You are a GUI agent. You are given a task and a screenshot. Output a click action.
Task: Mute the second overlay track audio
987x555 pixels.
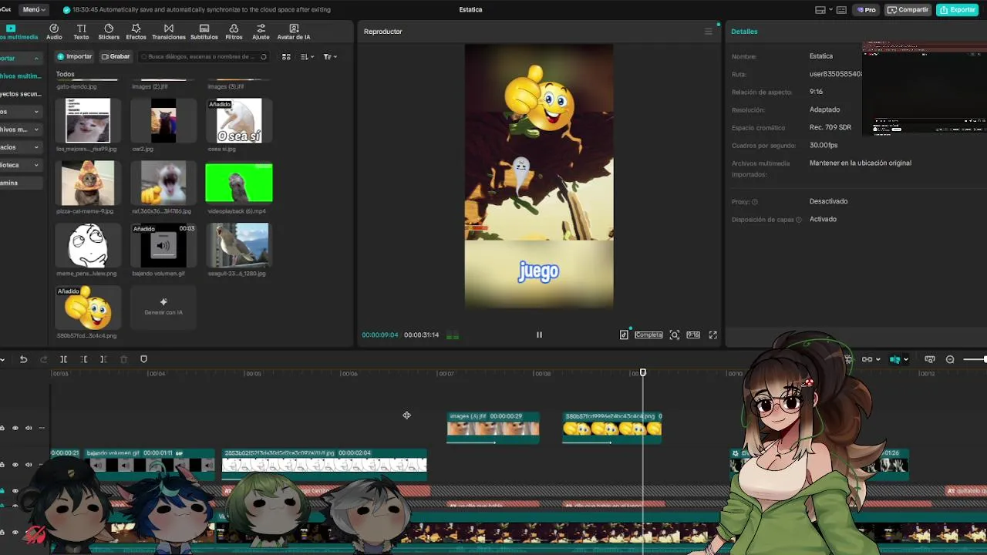(29, 465)
